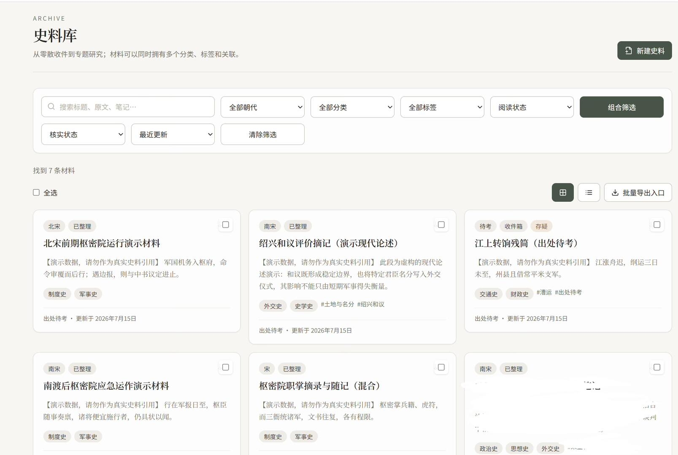Click the #绍兴和议 hashtag
This screenshot has width=678, height=455.
(371, 304)
